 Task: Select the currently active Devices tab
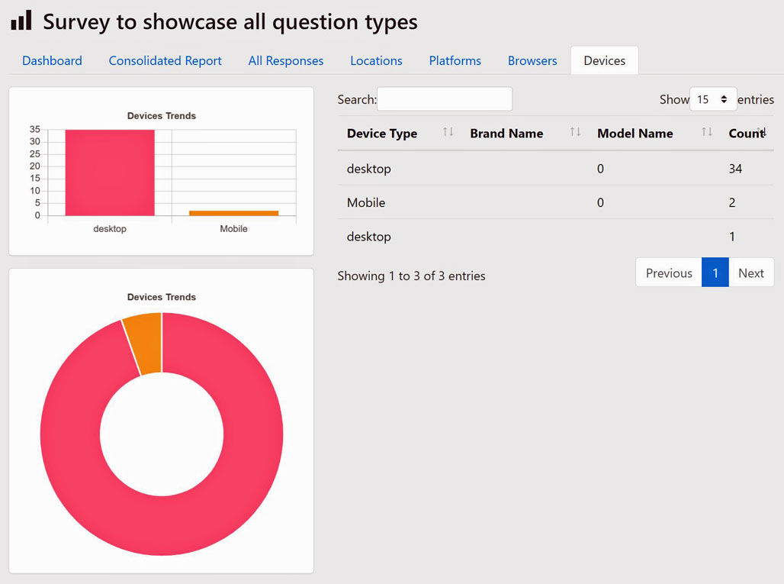604,60
